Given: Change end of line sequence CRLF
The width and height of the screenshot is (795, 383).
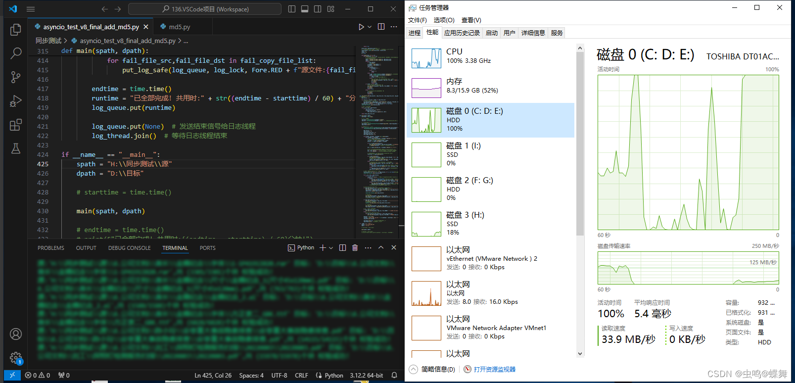Looking at the screenshot, I should (x=301, y=376).
